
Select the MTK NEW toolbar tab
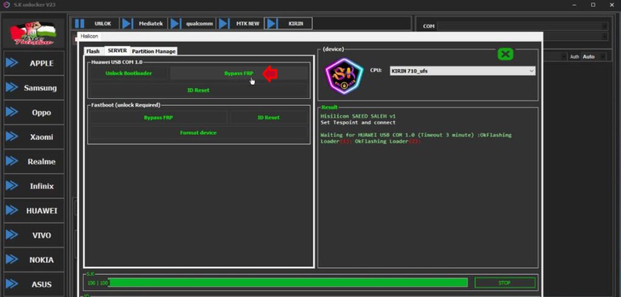pyautogui.click(x=240, y=24)
